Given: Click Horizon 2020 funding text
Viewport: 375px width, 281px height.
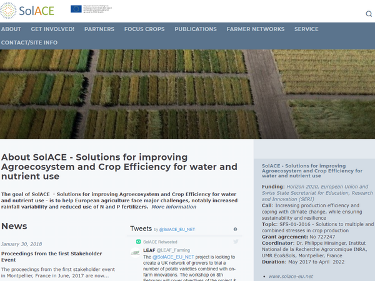Looking at the screenshot, I should click(x=317, y=193).
